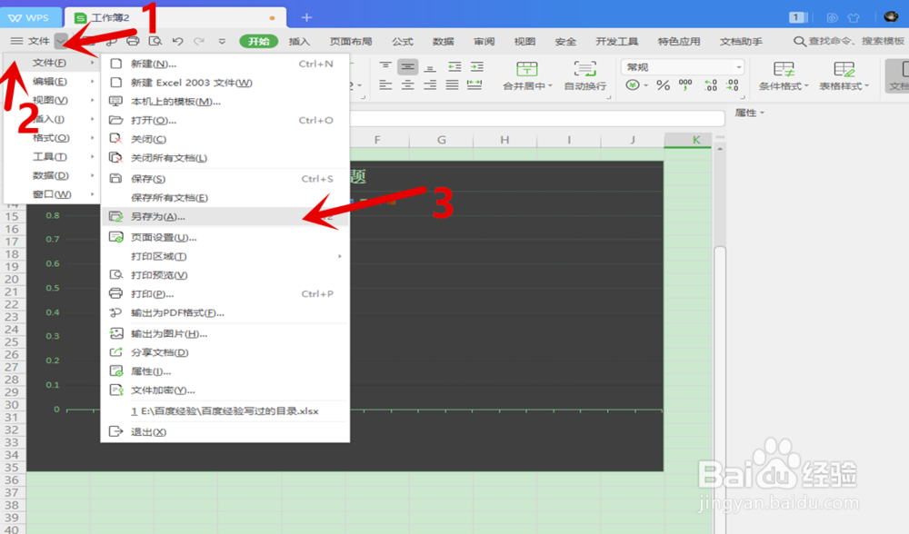909x534 pixels.
Task: Choose 打开(O) from file menu
Action: point(225,120)
